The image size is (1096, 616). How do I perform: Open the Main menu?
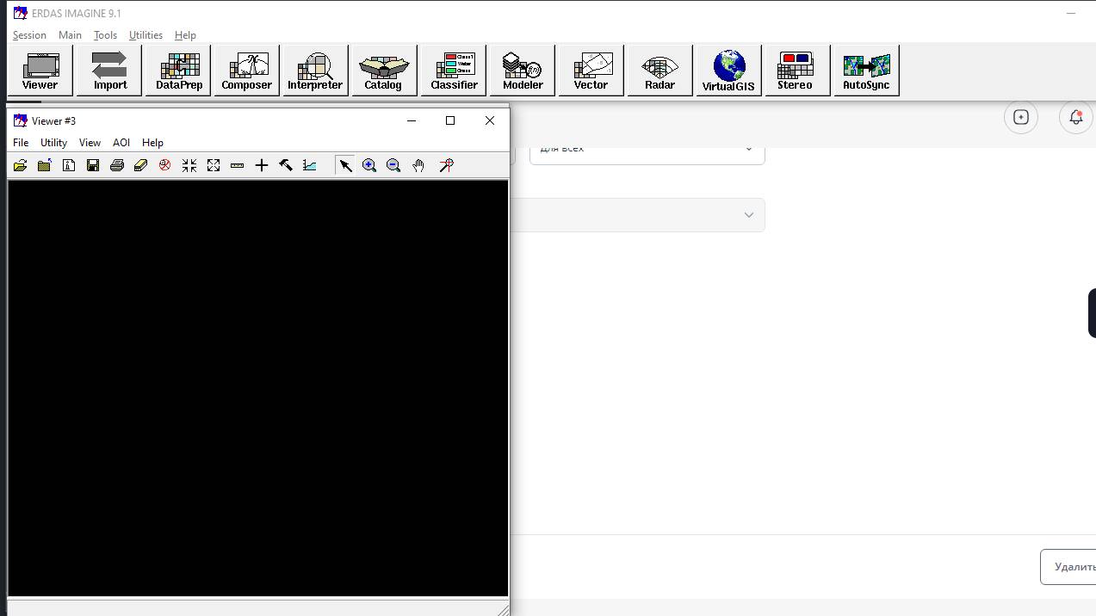(70, 35)
